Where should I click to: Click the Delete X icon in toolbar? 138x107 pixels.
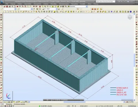[x=20, y=7]
